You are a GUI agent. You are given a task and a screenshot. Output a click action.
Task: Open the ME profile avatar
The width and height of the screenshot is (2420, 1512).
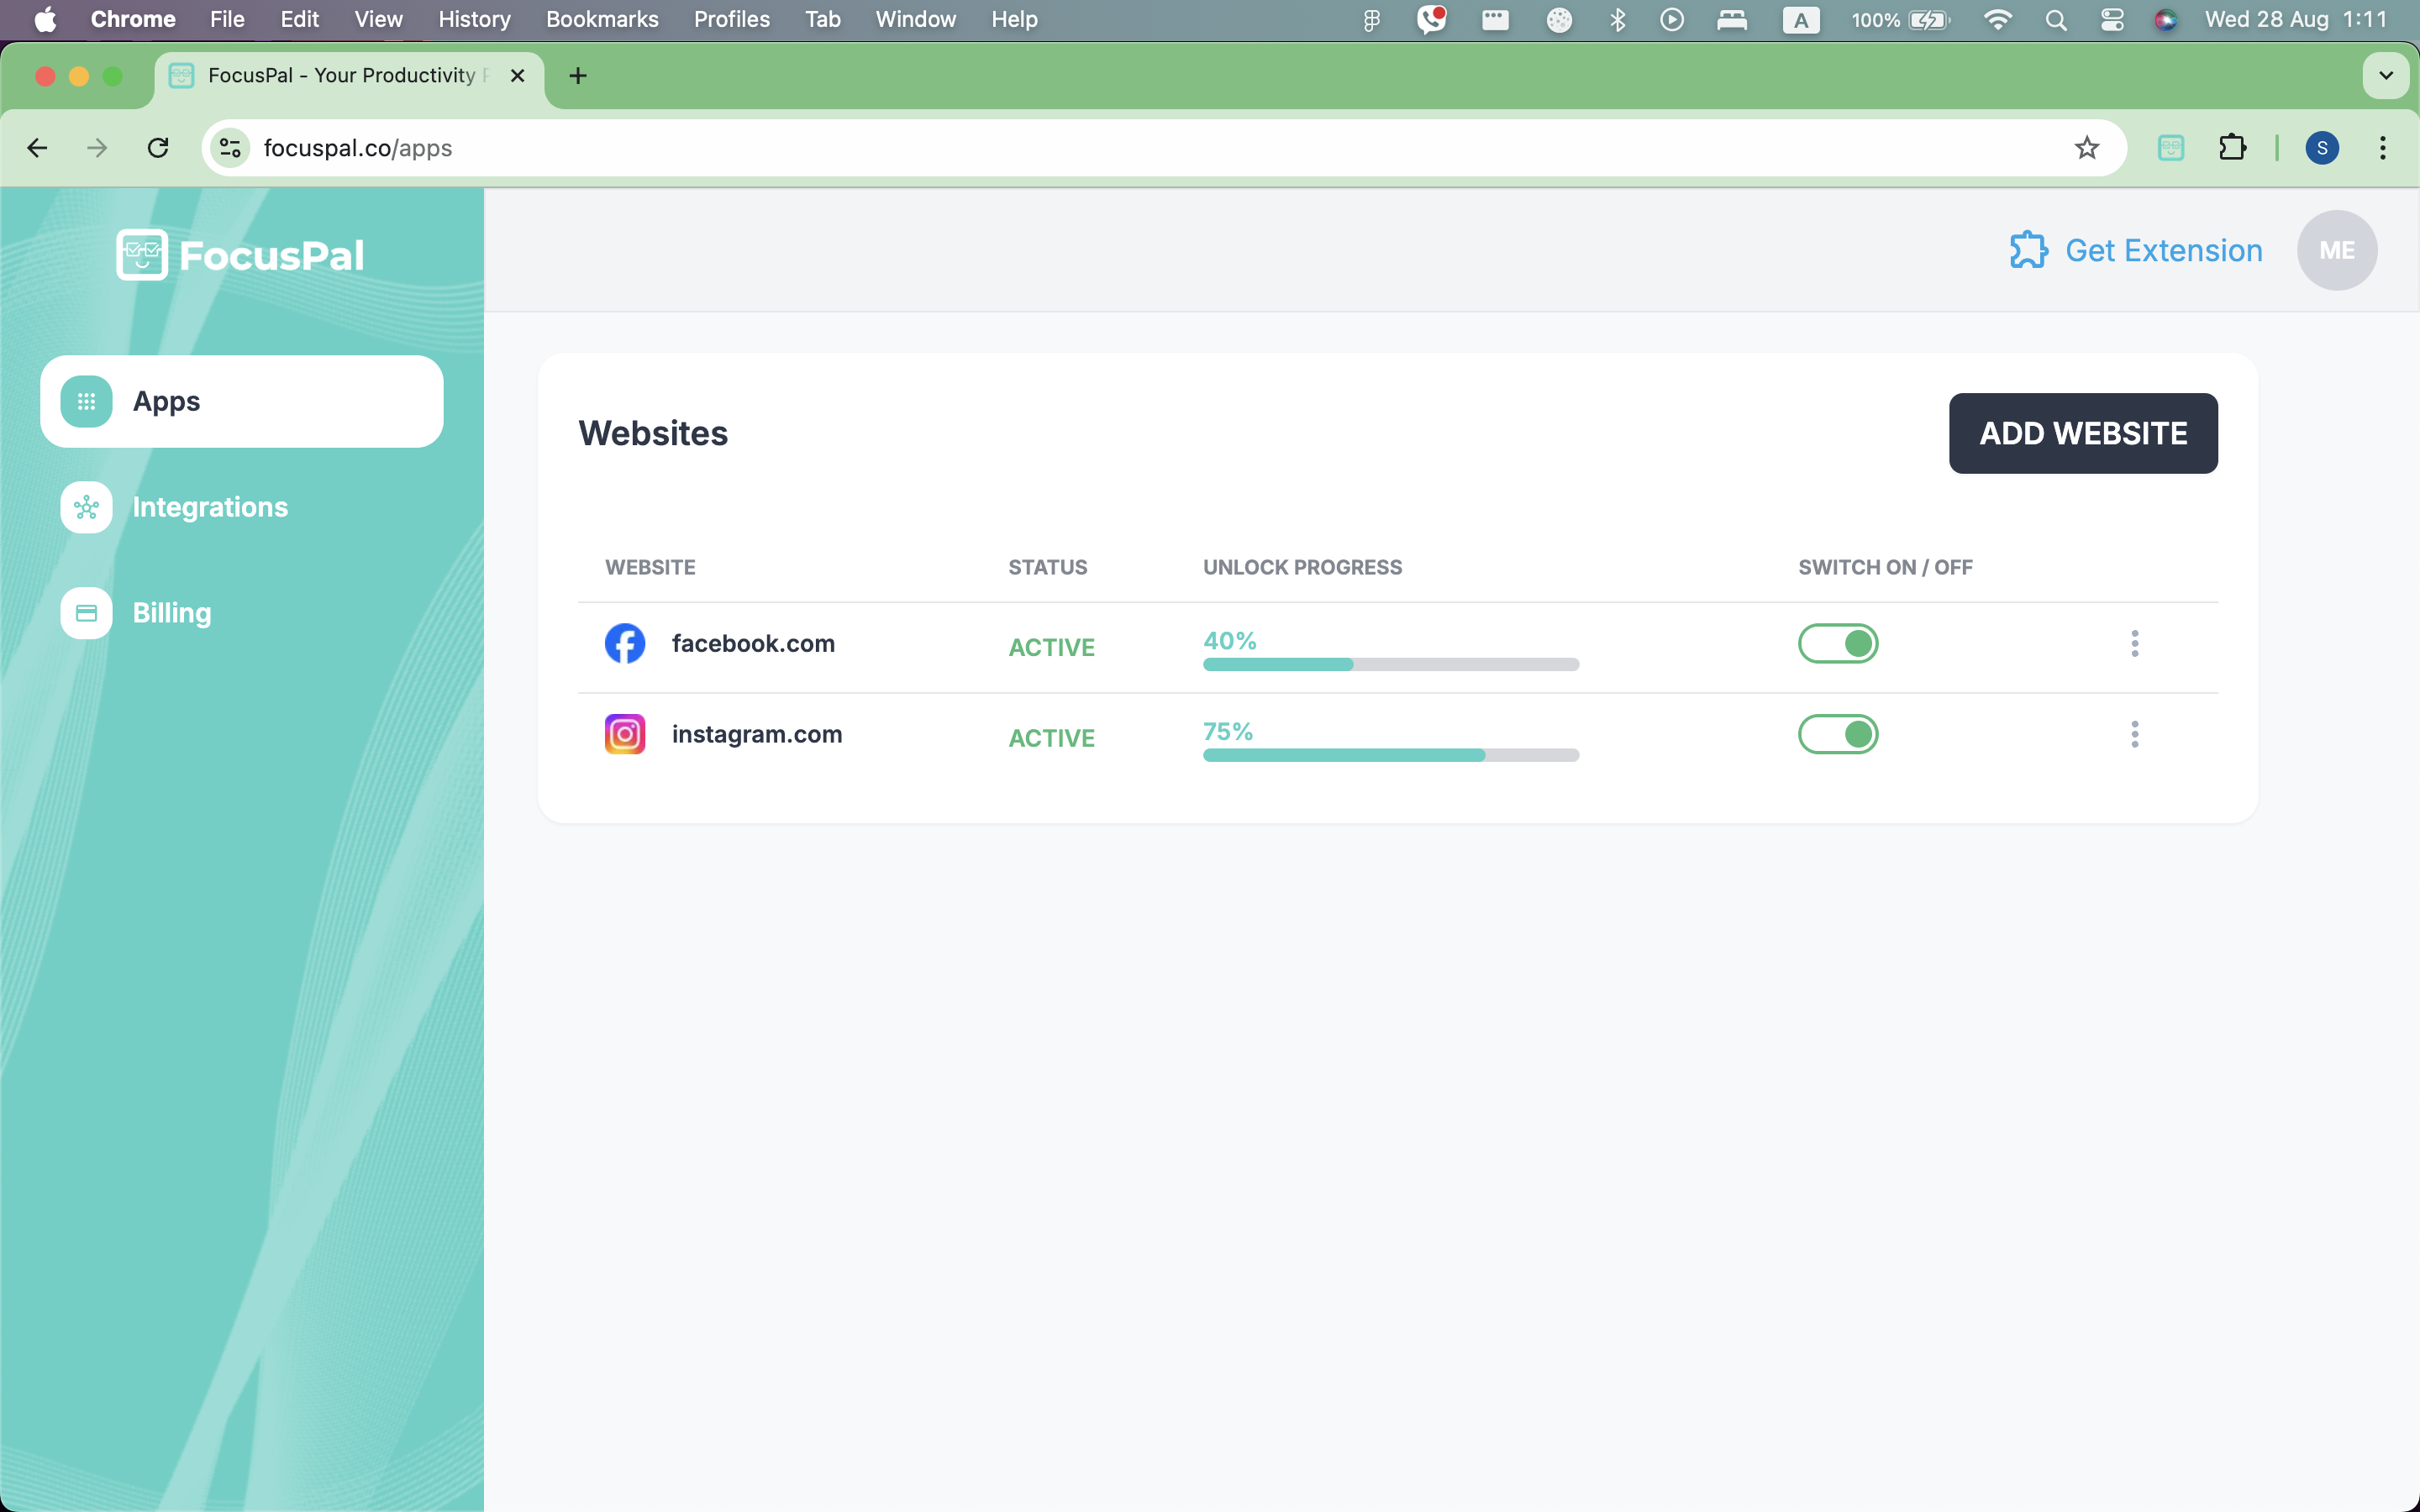2336,250
